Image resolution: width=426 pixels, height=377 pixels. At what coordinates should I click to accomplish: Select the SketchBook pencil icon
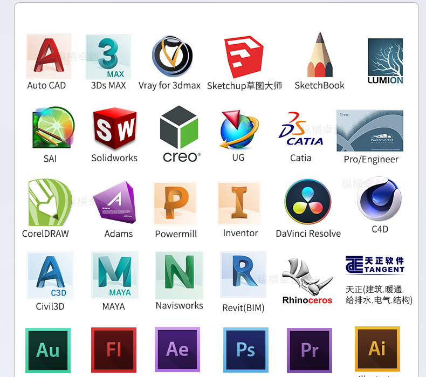[x=320, y=56]
